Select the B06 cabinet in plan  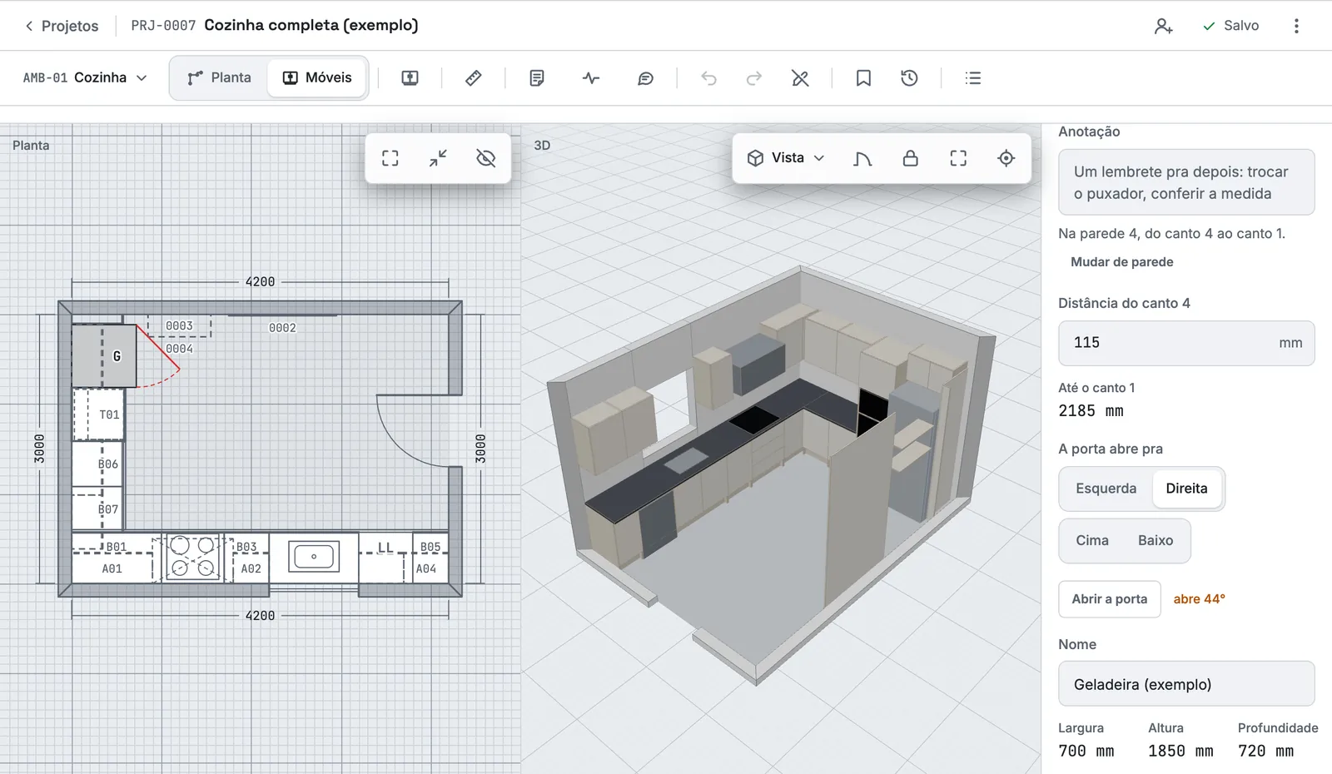[98, 464]
